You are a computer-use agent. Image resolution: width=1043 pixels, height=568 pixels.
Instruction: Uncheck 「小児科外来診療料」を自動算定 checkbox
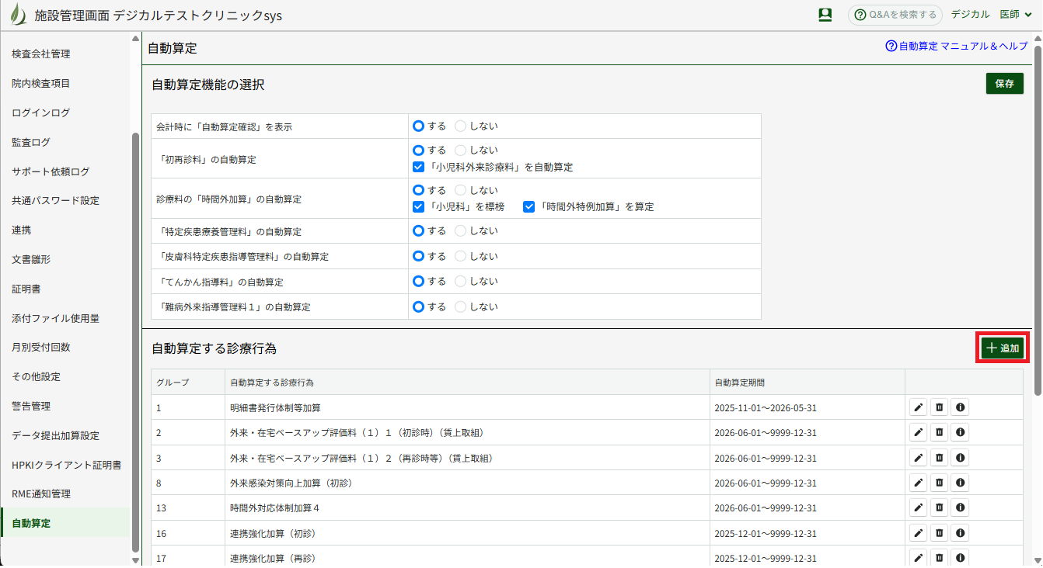(x=419, y=167)
